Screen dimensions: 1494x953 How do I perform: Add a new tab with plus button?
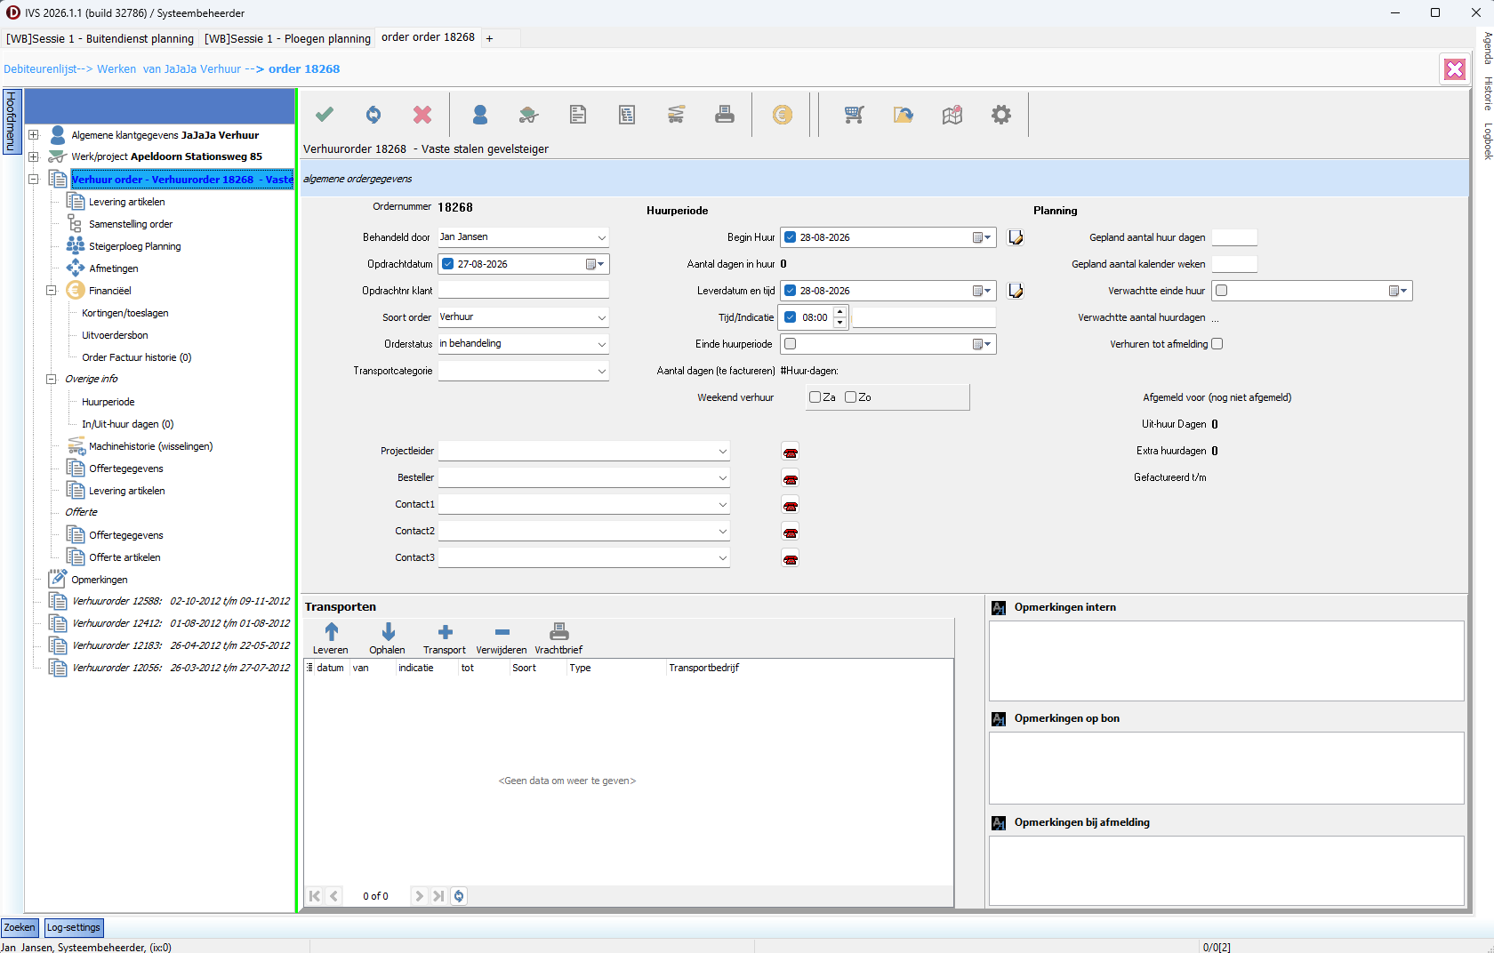coord(489,38)
